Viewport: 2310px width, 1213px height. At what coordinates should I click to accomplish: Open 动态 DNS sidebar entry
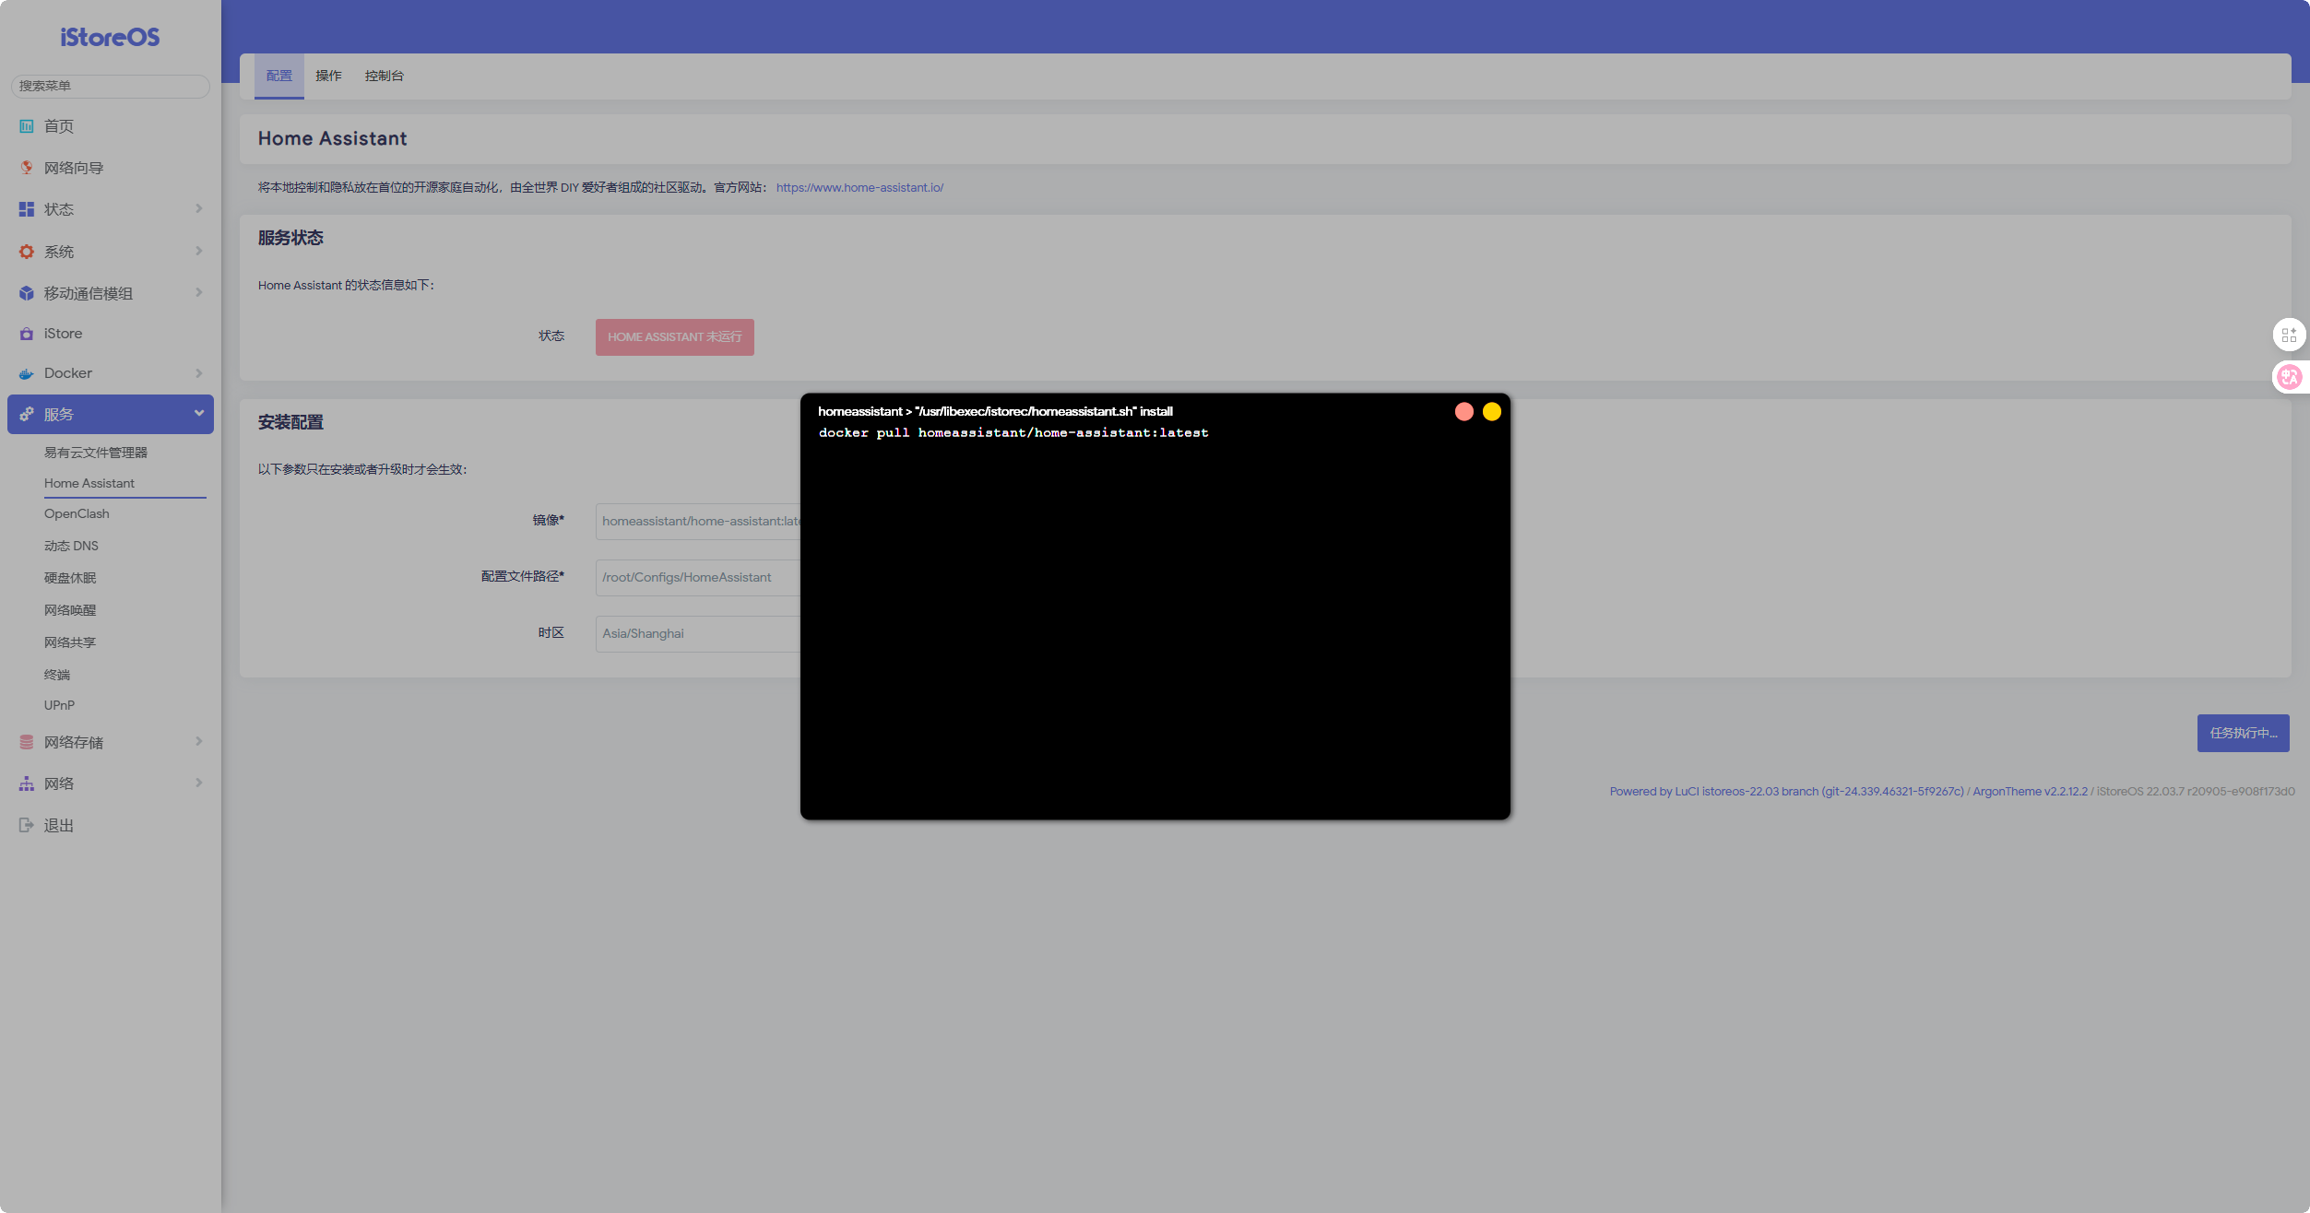[71, 546]
